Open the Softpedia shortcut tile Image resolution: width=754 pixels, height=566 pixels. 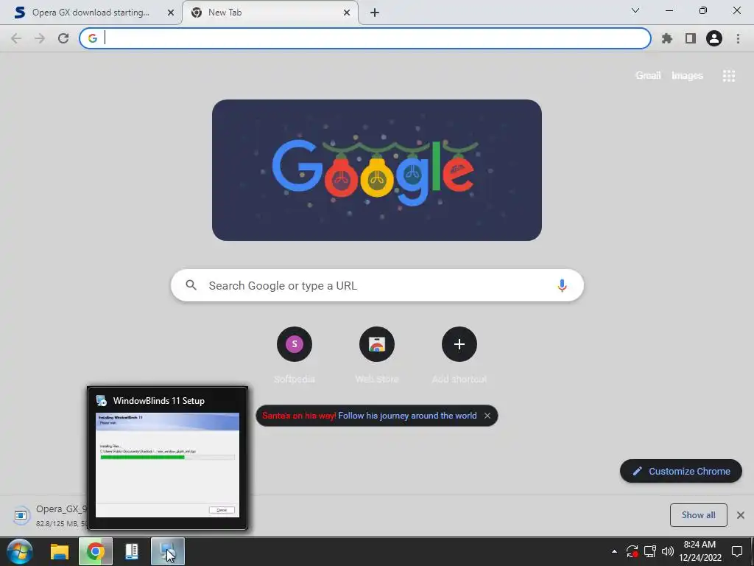295,344
